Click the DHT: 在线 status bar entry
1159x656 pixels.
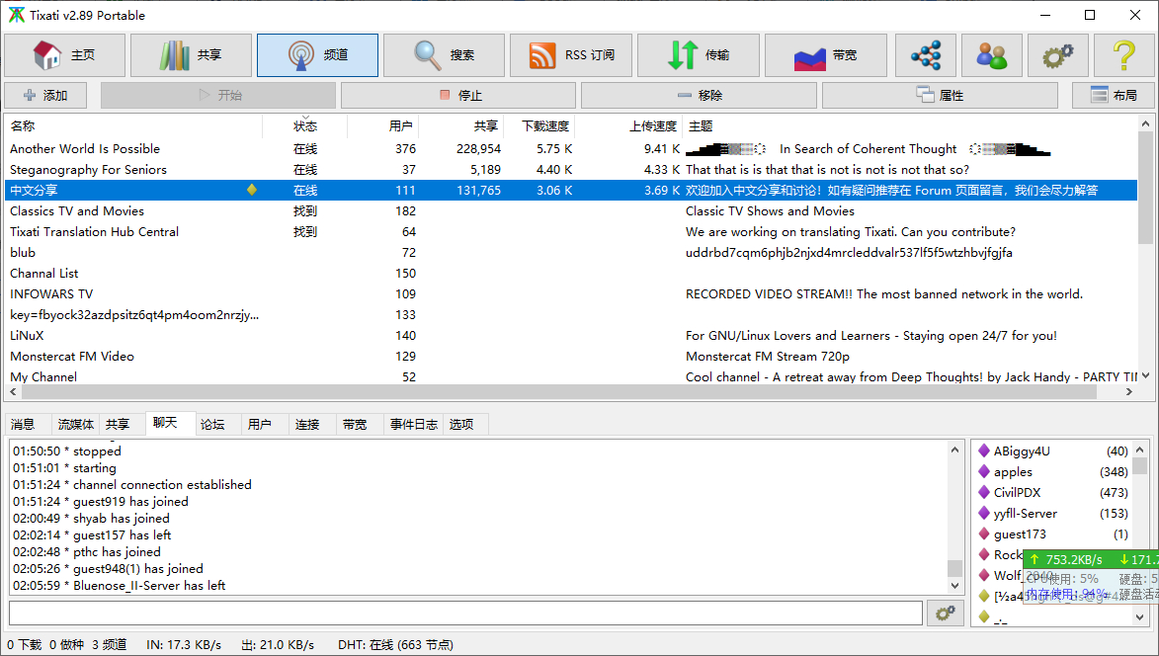(395, 645)
